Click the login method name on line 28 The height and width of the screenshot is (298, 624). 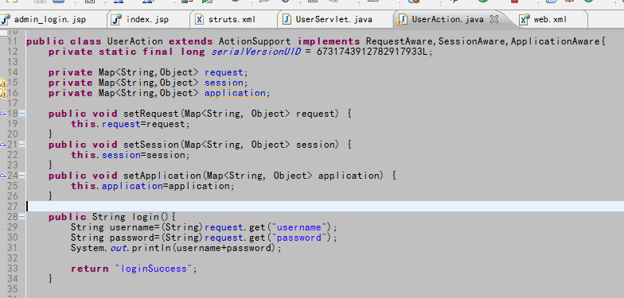(x=146, y=217)
